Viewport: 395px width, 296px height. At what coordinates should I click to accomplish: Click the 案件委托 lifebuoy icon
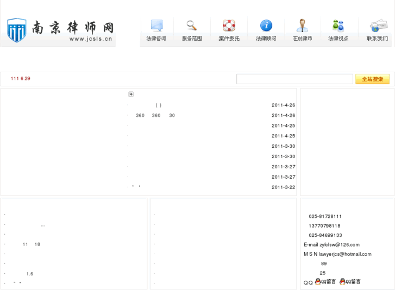229,26
